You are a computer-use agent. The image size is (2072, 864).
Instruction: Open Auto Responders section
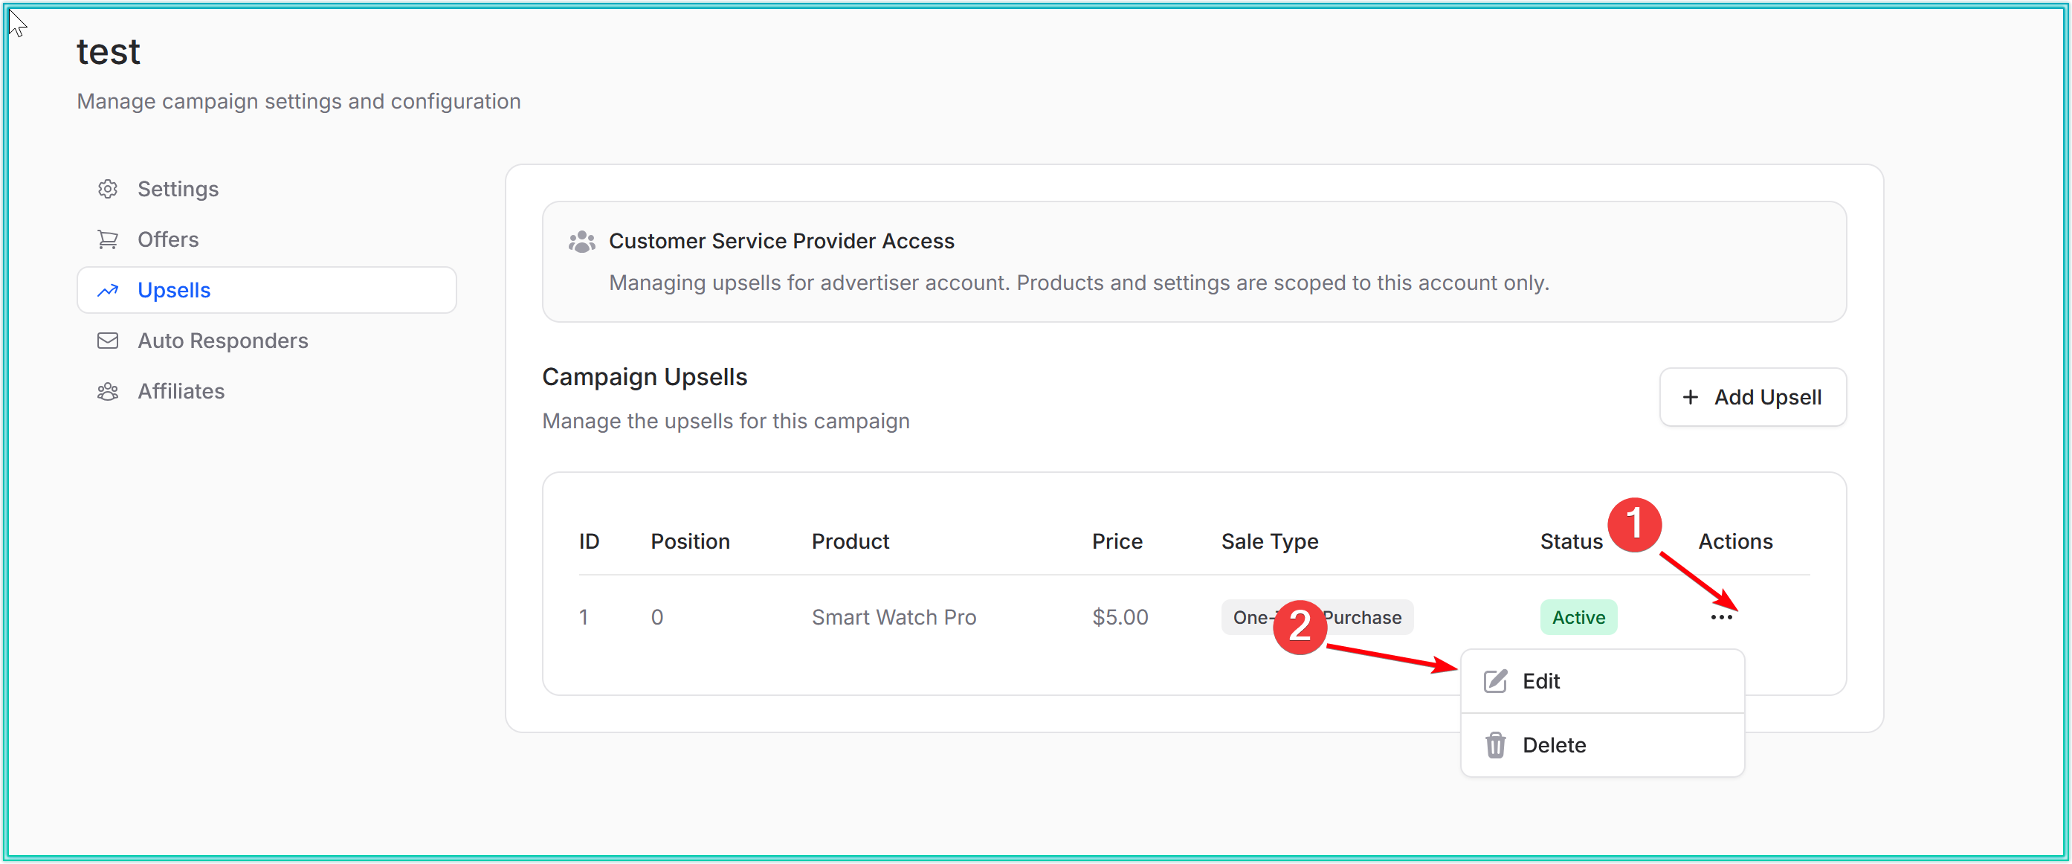223,341
